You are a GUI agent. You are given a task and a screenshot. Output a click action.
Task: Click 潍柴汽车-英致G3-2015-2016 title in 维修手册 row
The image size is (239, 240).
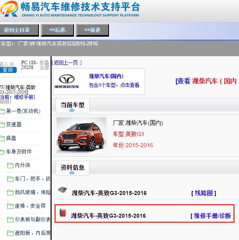click(108, 216)
